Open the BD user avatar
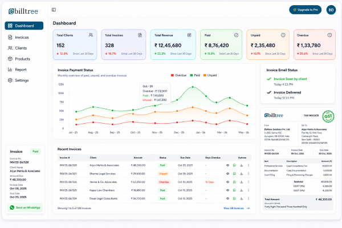This screenshot has height=228, width=342. (331, 10)
